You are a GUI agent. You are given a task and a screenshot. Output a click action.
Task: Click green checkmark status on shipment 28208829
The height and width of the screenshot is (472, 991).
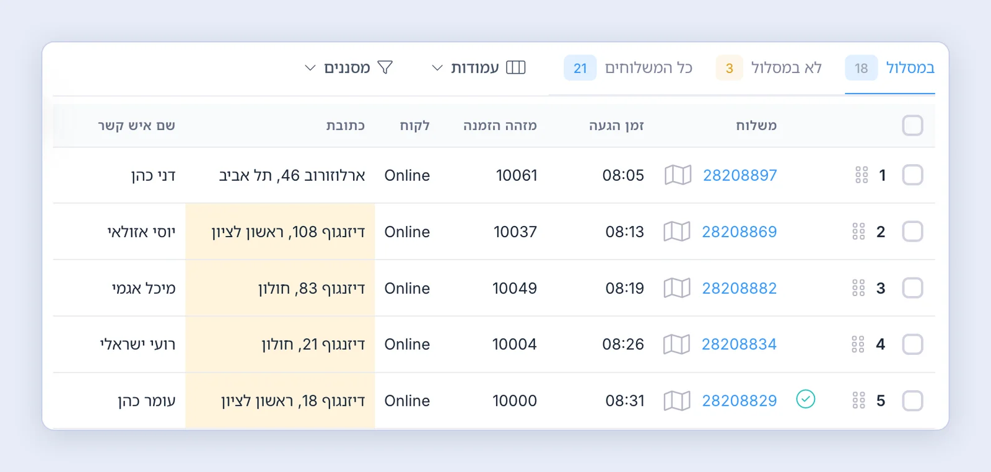point(805,400)
